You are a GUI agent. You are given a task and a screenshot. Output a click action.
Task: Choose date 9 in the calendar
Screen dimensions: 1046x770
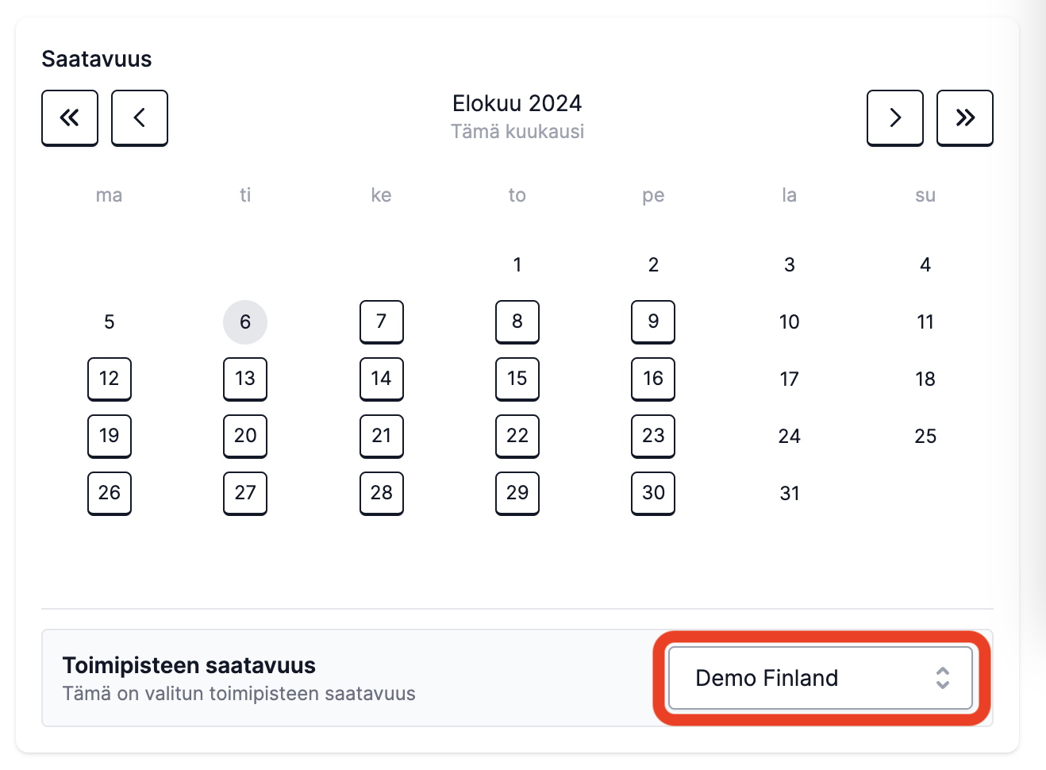(653, 322)
